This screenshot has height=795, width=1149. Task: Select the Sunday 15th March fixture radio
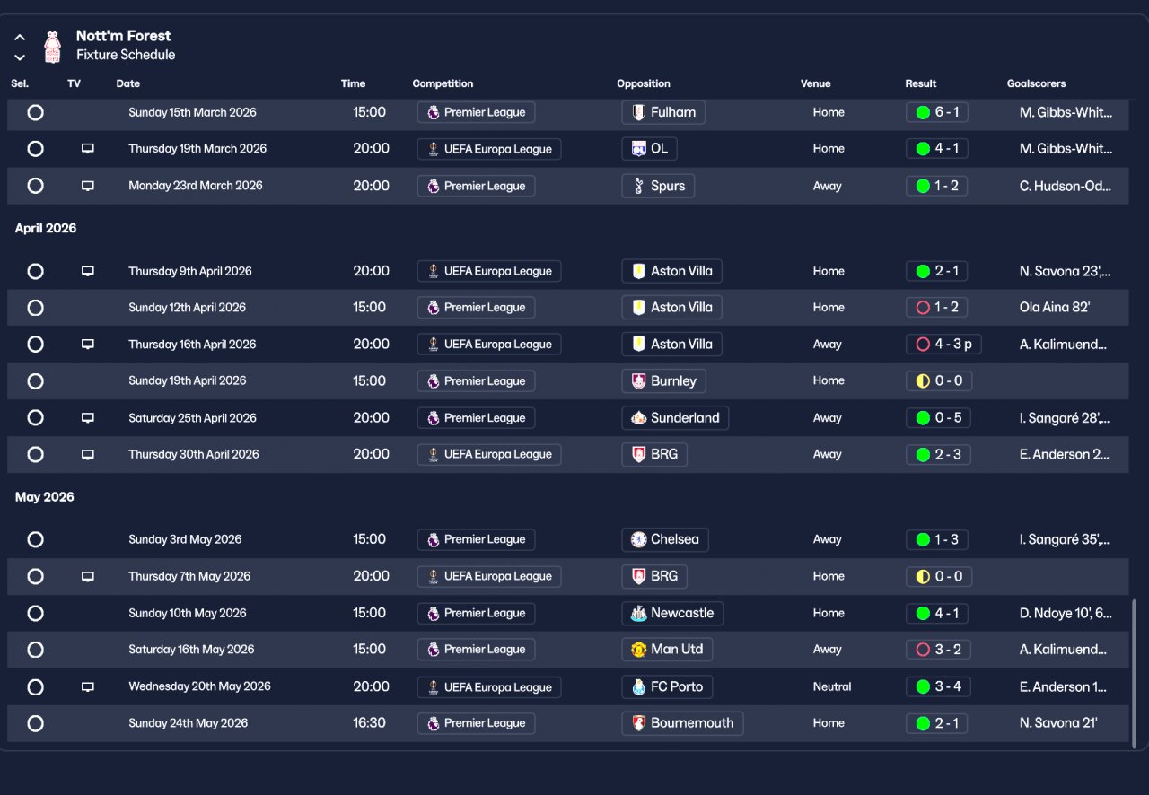point(35,112)
